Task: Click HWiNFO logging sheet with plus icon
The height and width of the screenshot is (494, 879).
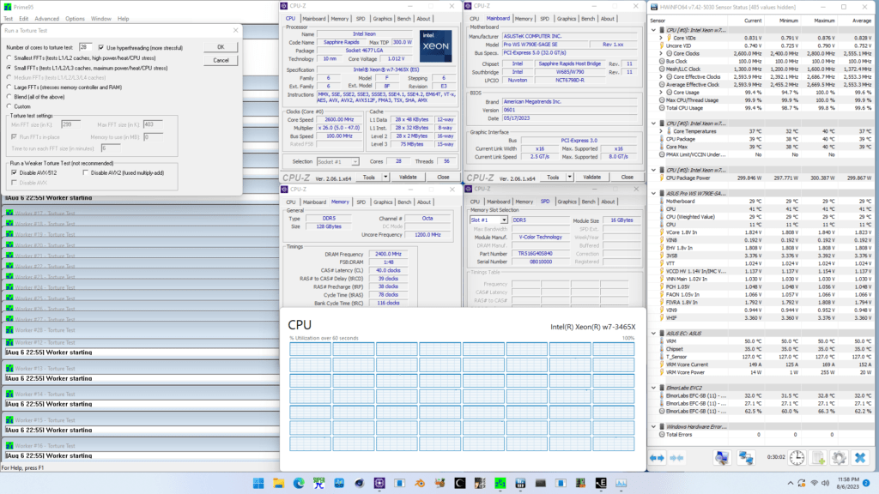Action: click(x=818, y=458)
